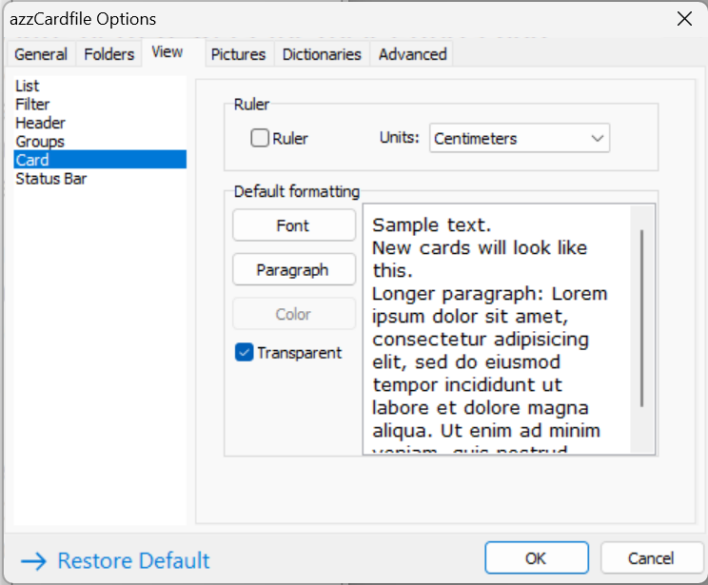Open the Units dropdown set to Centimeters
Viewport: 708px width, 585px height.
(x=520, y=138)
